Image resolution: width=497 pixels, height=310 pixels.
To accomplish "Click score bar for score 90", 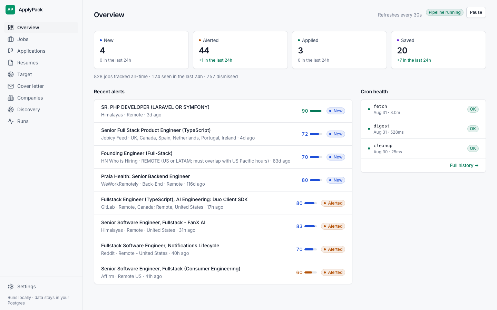I will tap(316, 111).
